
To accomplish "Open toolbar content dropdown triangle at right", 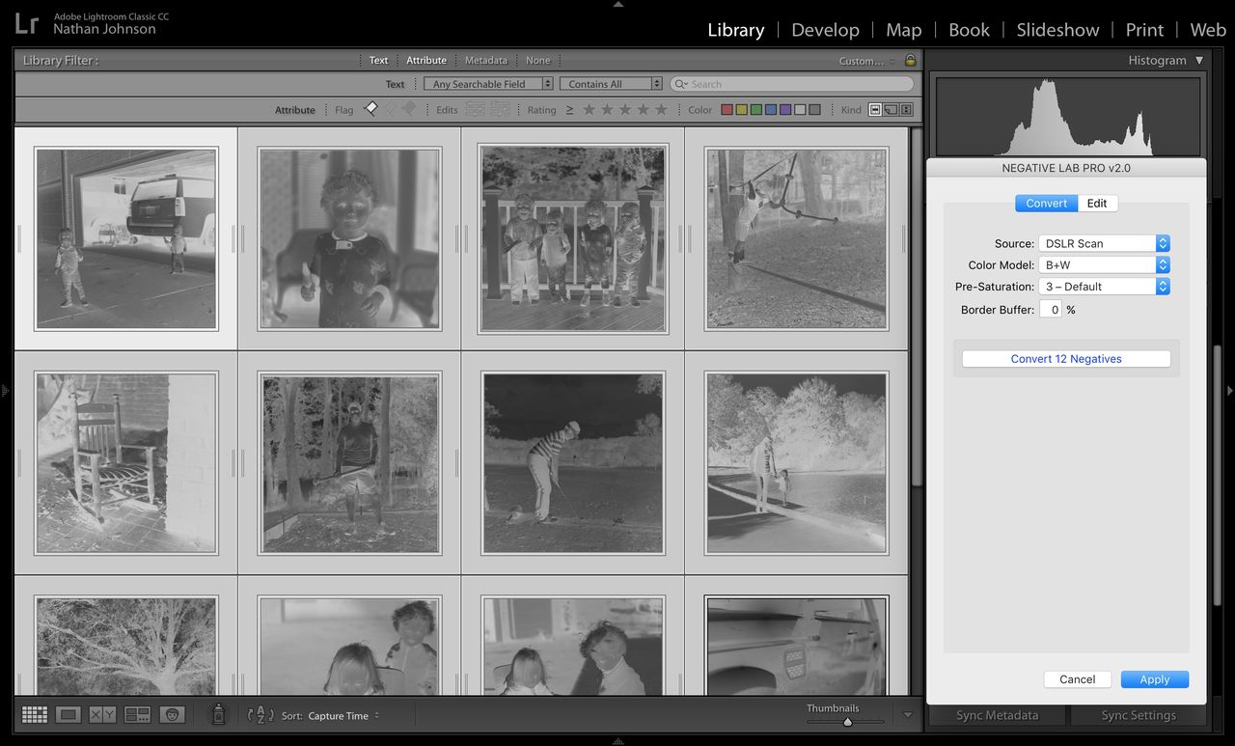I will (908, 715).
